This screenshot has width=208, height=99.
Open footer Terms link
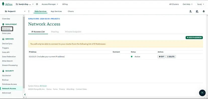tap(55, 89)
